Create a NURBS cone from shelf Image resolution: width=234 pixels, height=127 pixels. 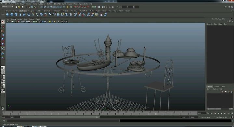[x=20, y=15]
